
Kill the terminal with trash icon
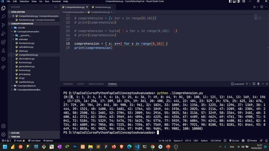[258, 84]
